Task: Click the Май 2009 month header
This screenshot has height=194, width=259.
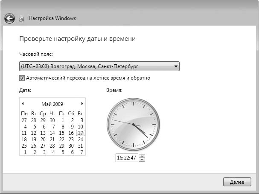Action: [x=52, y=104]
